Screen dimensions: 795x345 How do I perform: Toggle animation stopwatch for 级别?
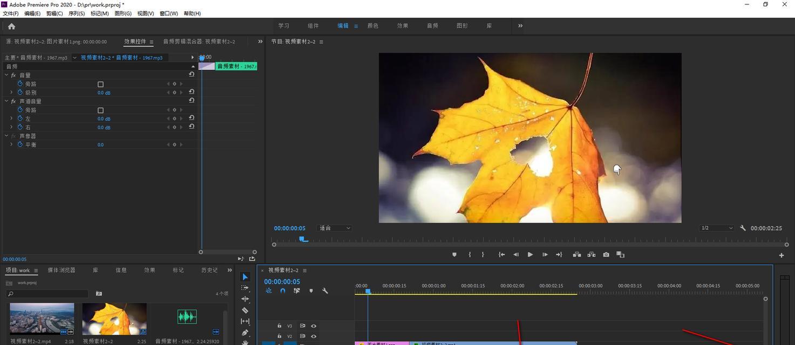pos(20,92)
